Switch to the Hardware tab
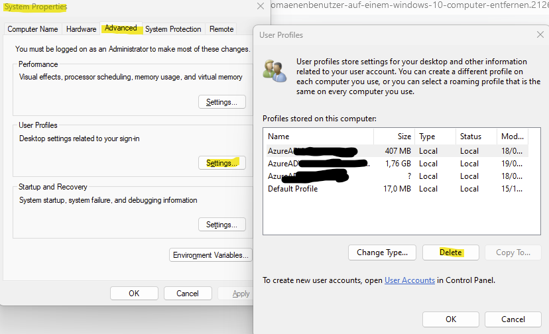 tap(82, 29)
